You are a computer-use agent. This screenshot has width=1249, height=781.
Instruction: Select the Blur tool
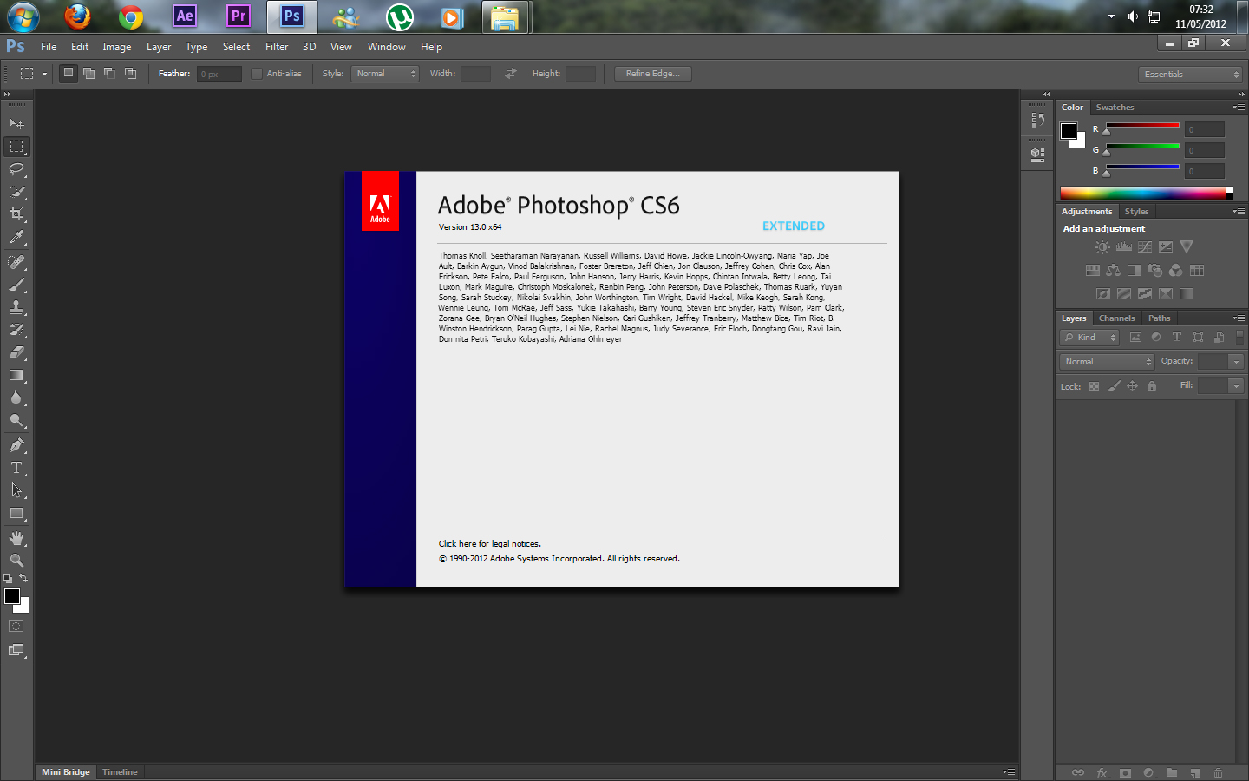click(x=16, y=397)
